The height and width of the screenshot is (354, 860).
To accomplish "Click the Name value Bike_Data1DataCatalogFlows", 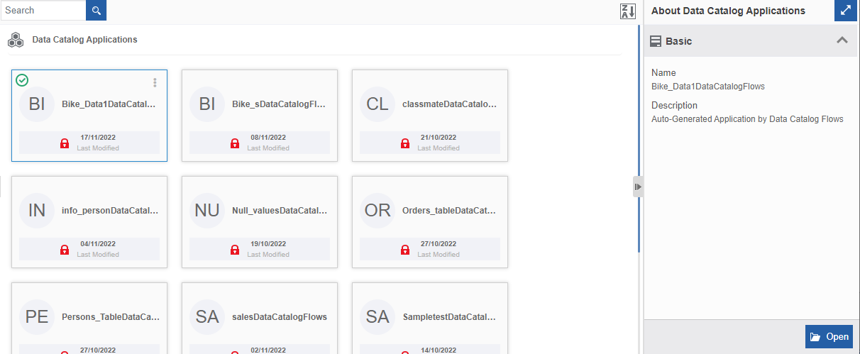I will click(708, 87).
